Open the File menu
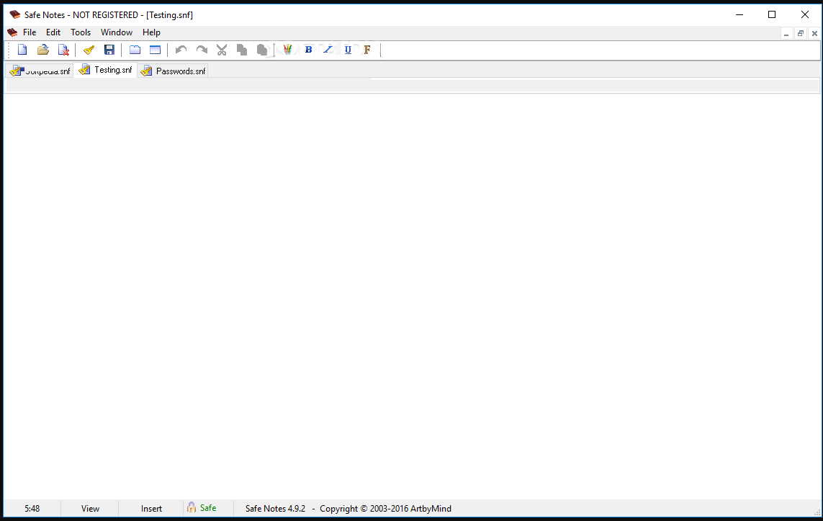This screenshot has height=521, width=823. (30, 32)
